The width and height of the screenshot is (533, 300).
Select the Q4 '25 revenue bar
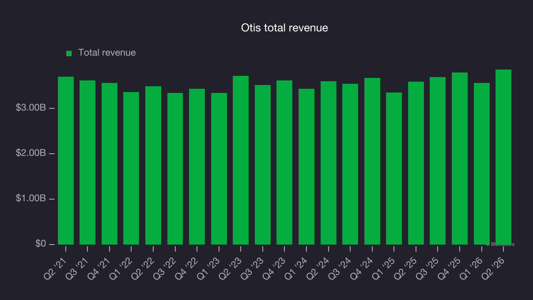[x=460, y=158]
